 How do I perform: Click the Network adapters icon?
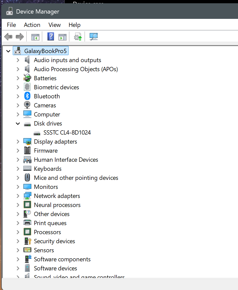click(x=27, y=196)
